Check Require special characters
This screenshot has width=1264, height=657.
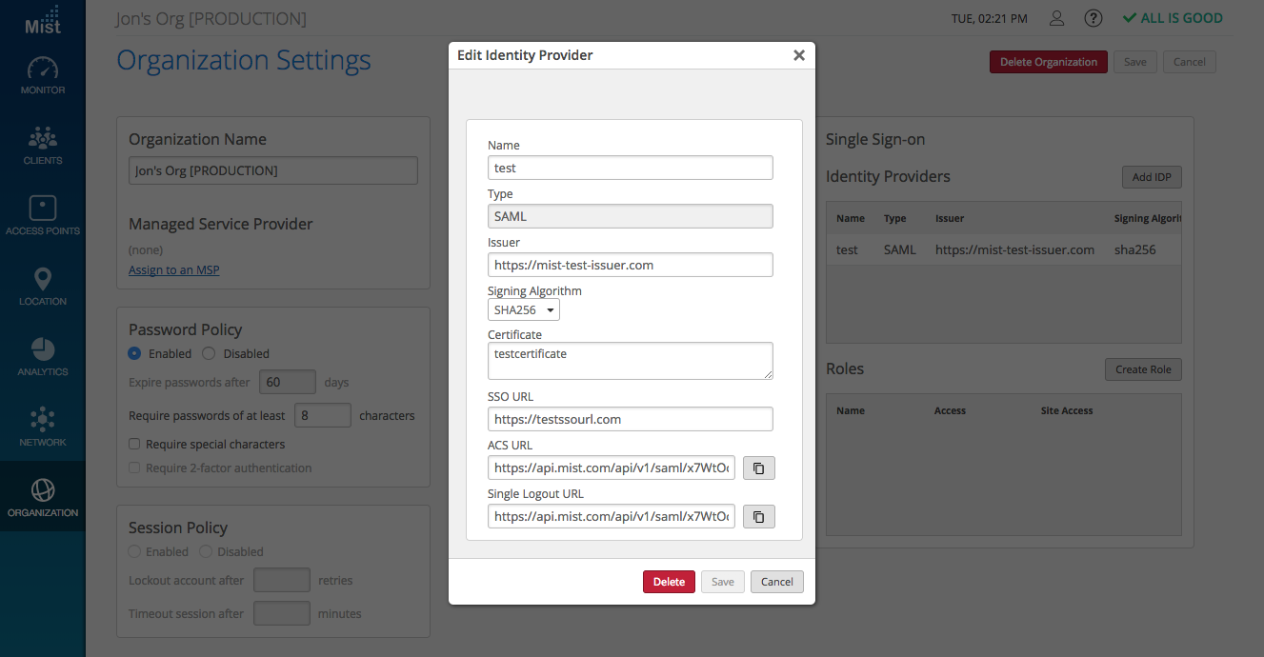pos(135,444)
